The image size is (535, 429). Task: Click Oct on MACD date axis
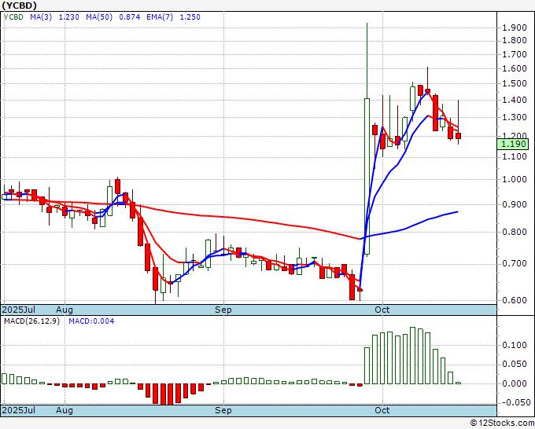point(382,411)
